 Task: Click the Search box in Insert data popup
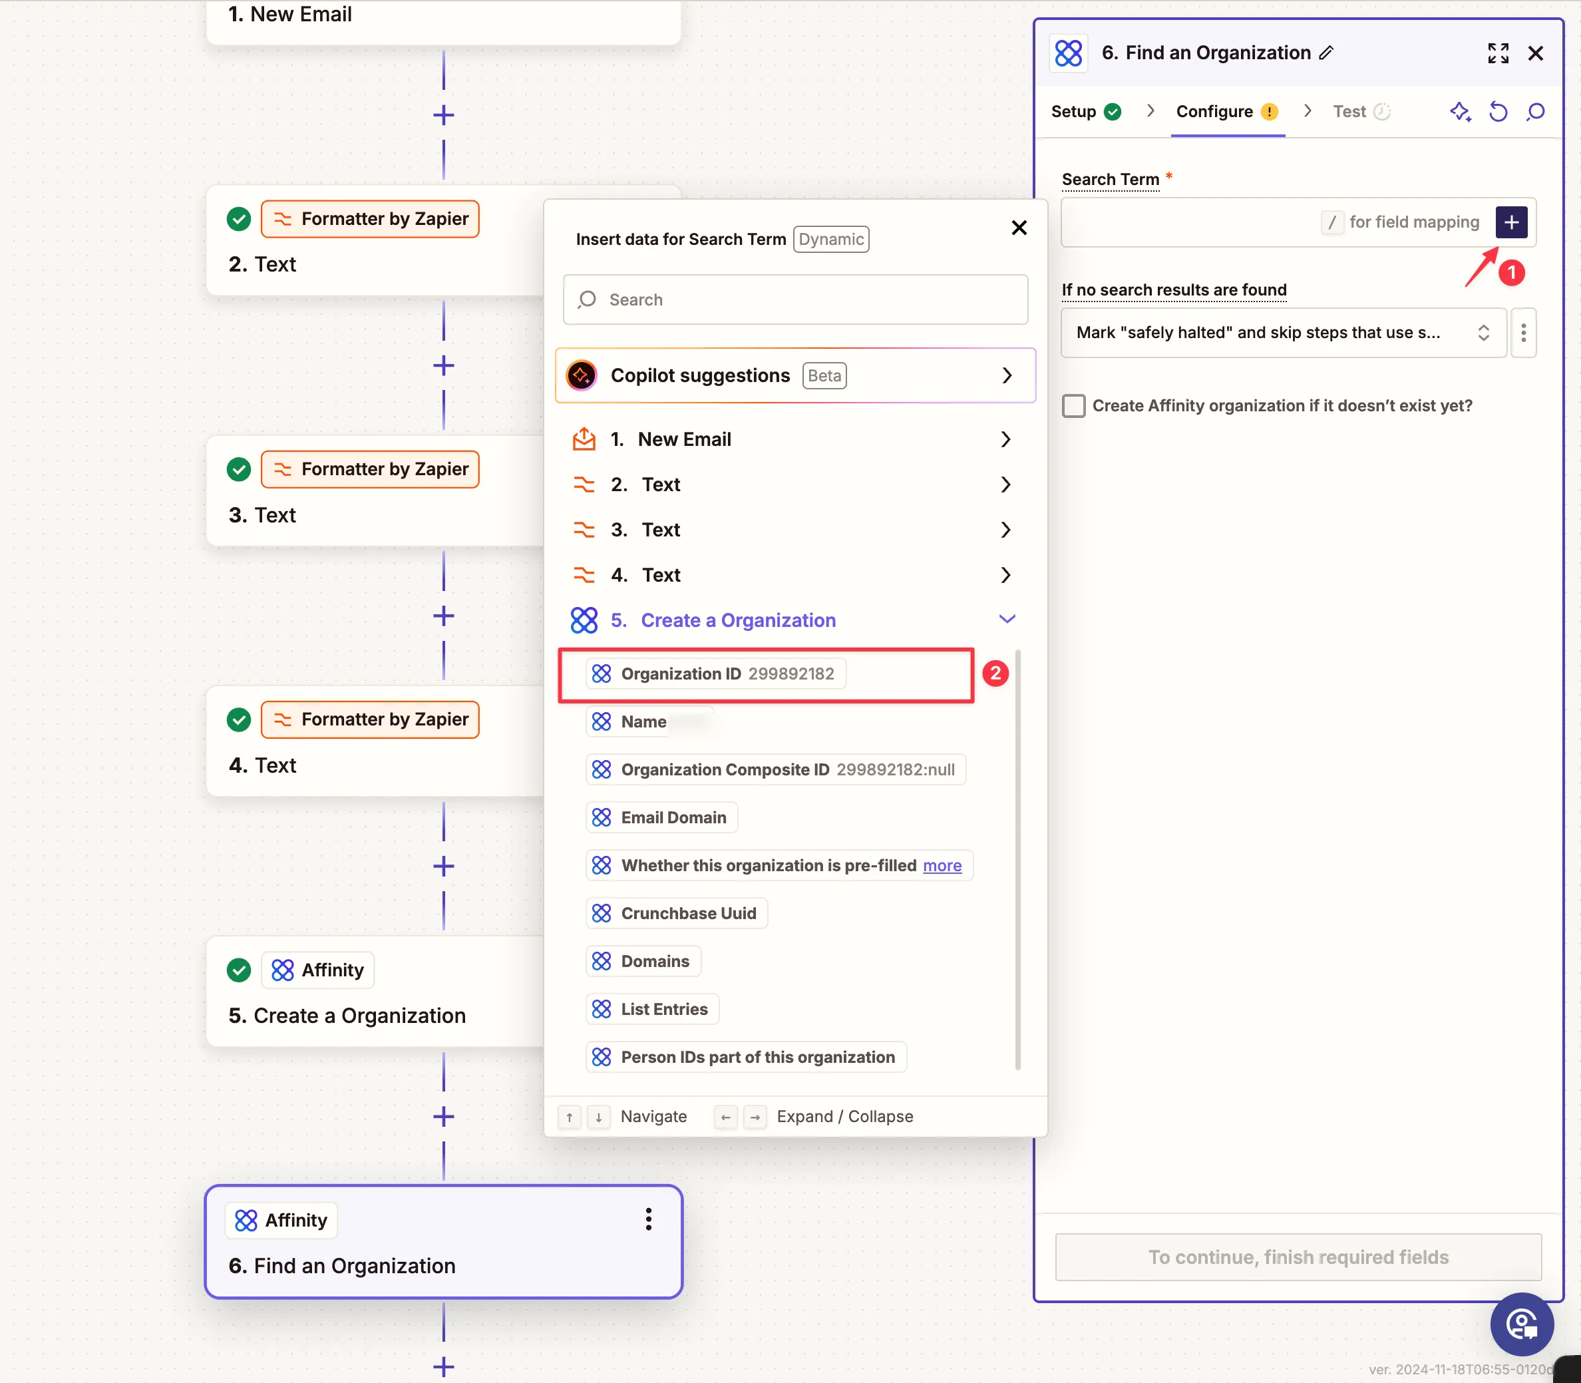tap(794, 299)
